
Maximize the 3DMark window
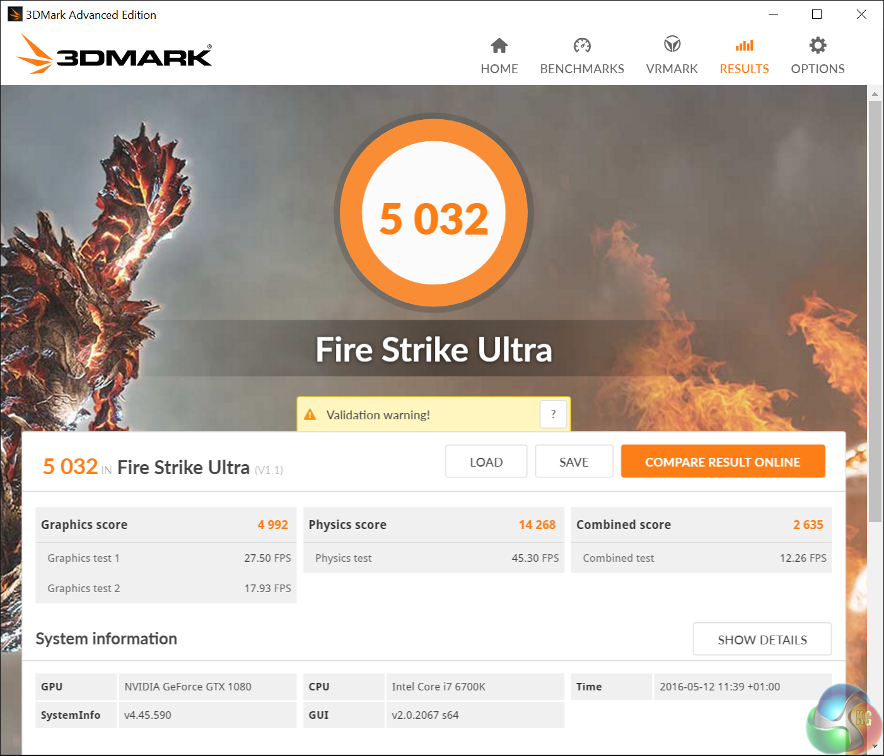point(817,15)
